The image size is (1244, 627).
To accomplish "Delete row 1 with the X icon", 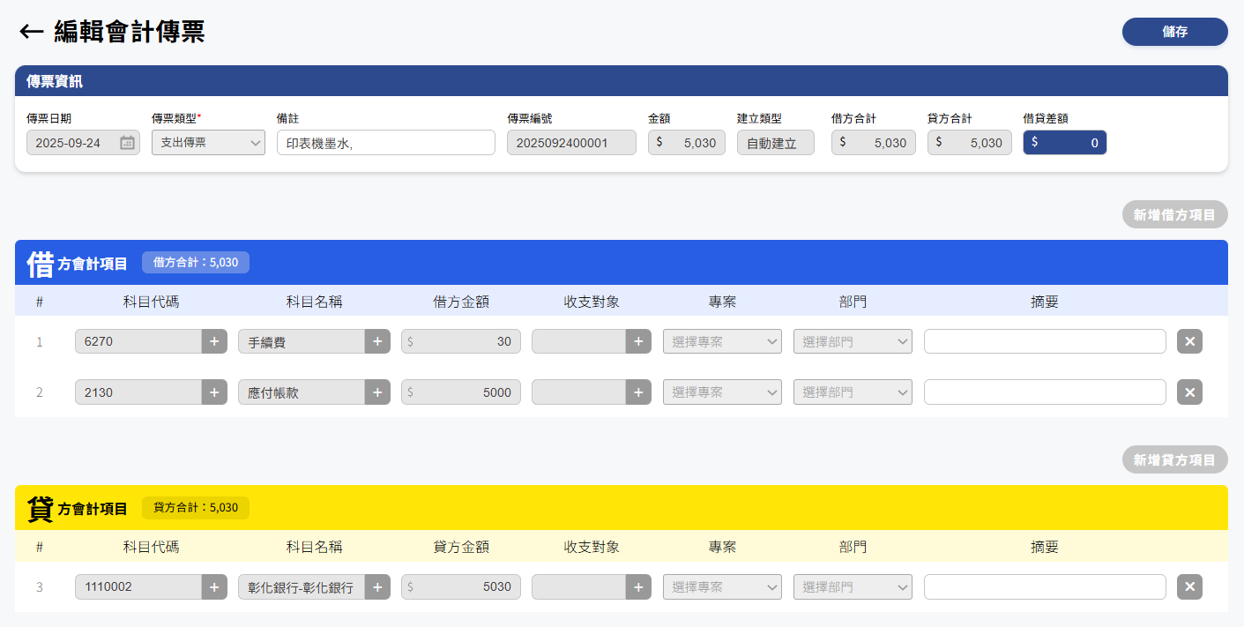I will coord(1189,341).
